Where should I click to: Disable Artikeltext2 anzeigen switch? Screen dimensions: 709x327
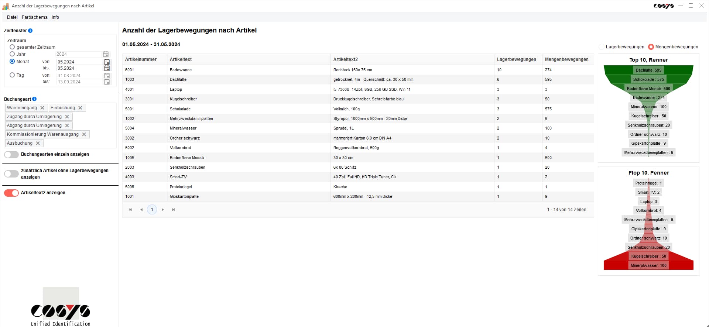pyautogui.click(x=11, y=193)
